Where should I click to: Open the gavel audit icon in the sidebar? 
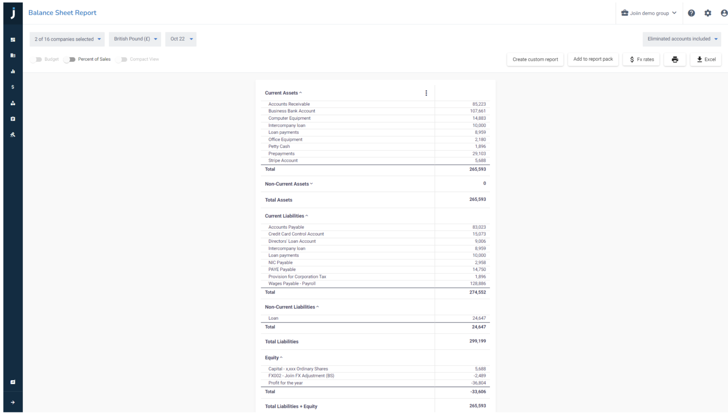click(13, 134)
